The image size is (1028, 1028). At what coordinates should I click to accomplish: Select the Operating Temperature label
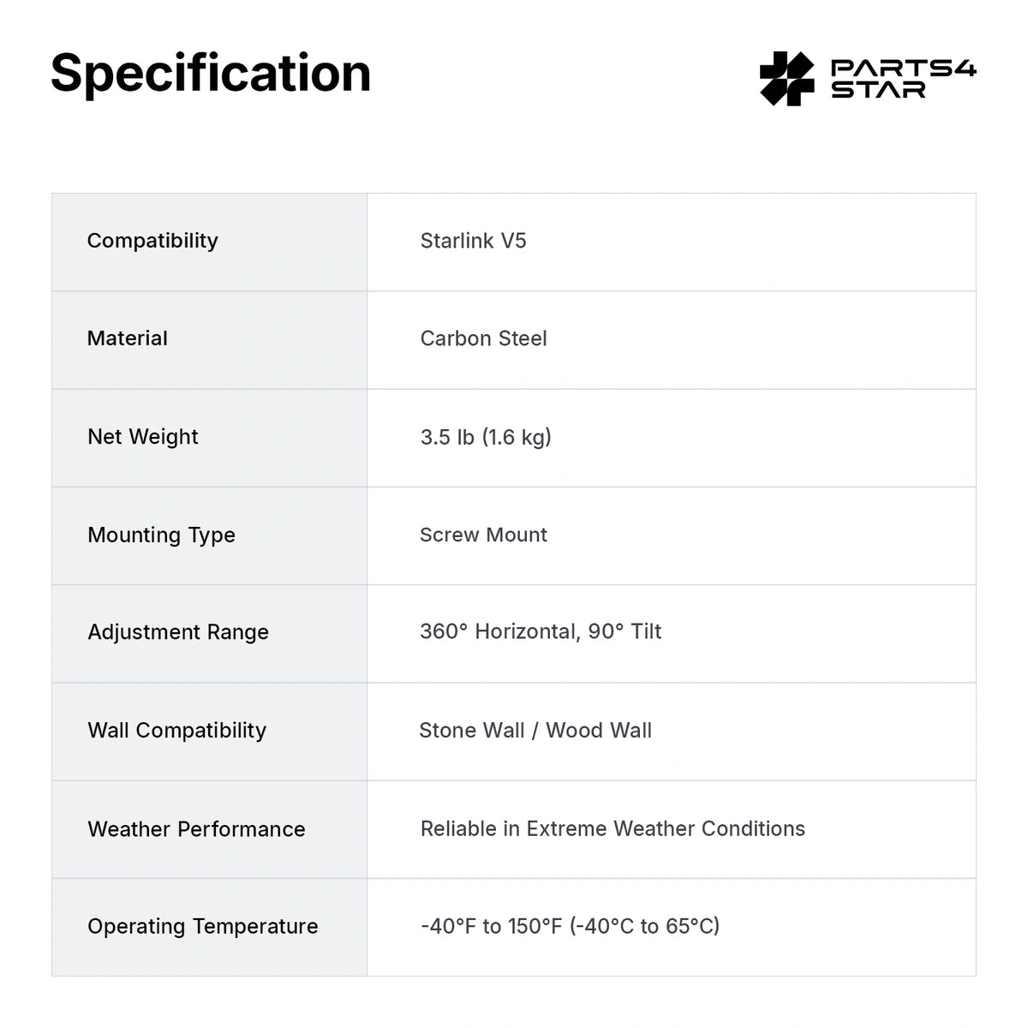[x=203, y=926]
